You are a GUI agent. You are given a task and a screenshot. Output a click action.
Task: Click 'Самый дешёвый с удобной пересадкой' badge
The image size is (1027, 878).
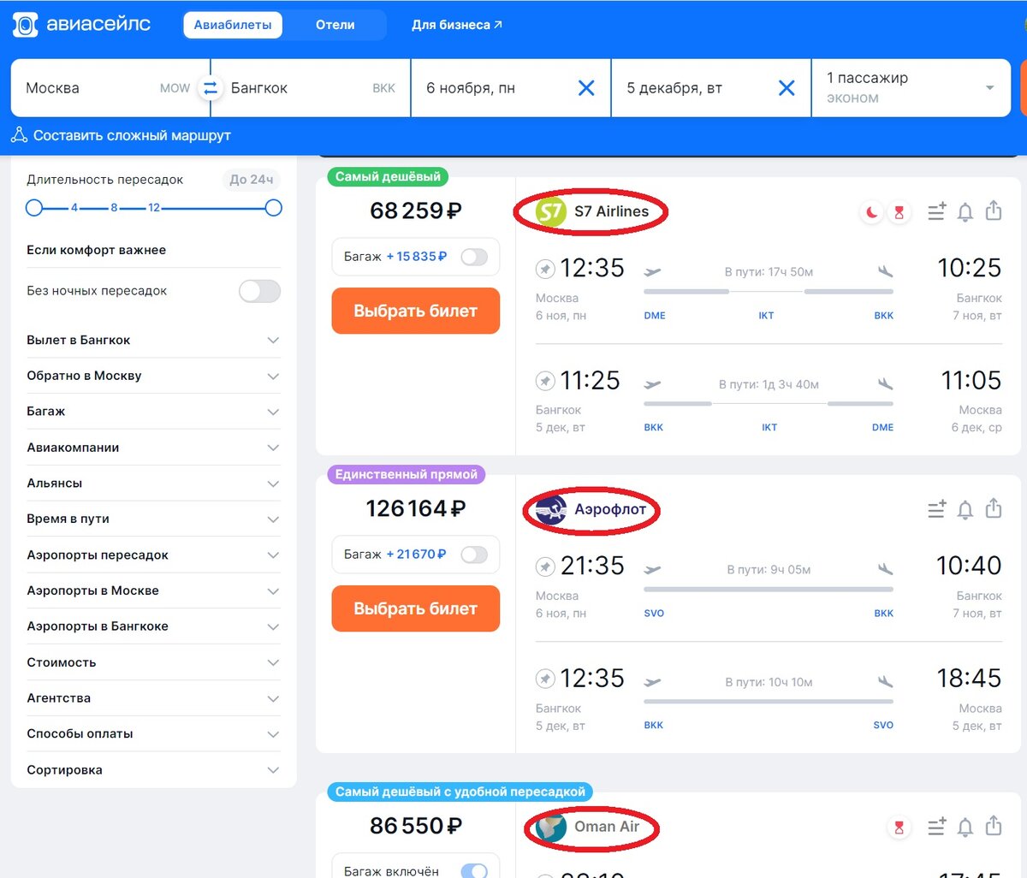(x=460, y=792)
